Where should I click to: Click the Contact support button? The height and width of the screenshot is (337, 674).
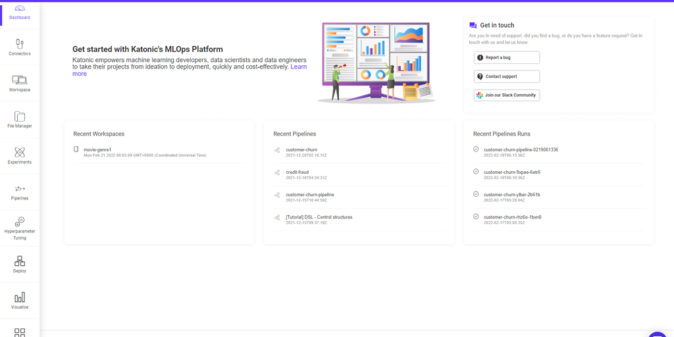click(507, 76)
